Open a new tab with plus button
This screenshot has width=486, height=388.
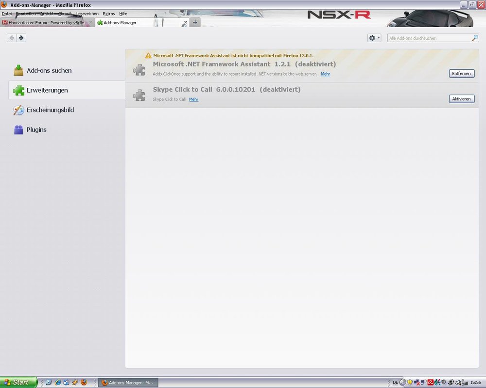[x=195, y=22]
